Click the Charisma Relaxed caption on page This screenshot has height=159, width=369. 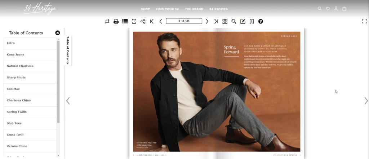click(x=146, y=143)
